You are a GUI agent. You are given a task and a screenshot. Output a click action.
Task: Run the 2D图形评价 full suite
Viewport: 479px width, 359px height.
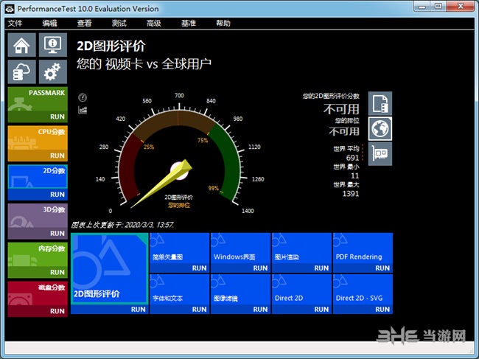click(109, 309)
